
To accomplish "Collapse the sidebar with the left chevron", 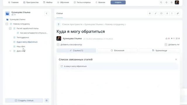I will pyautogui.click(x=47, y=13).
